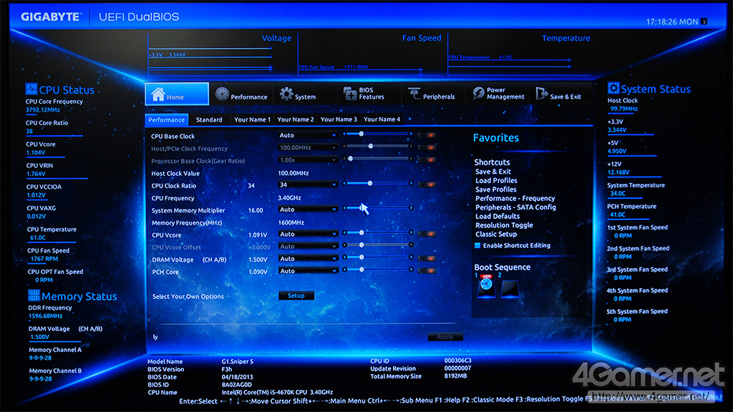This screenshot has width=733, height=412.
Task: Click the Classic Setup shortcut
Action: 496,234
